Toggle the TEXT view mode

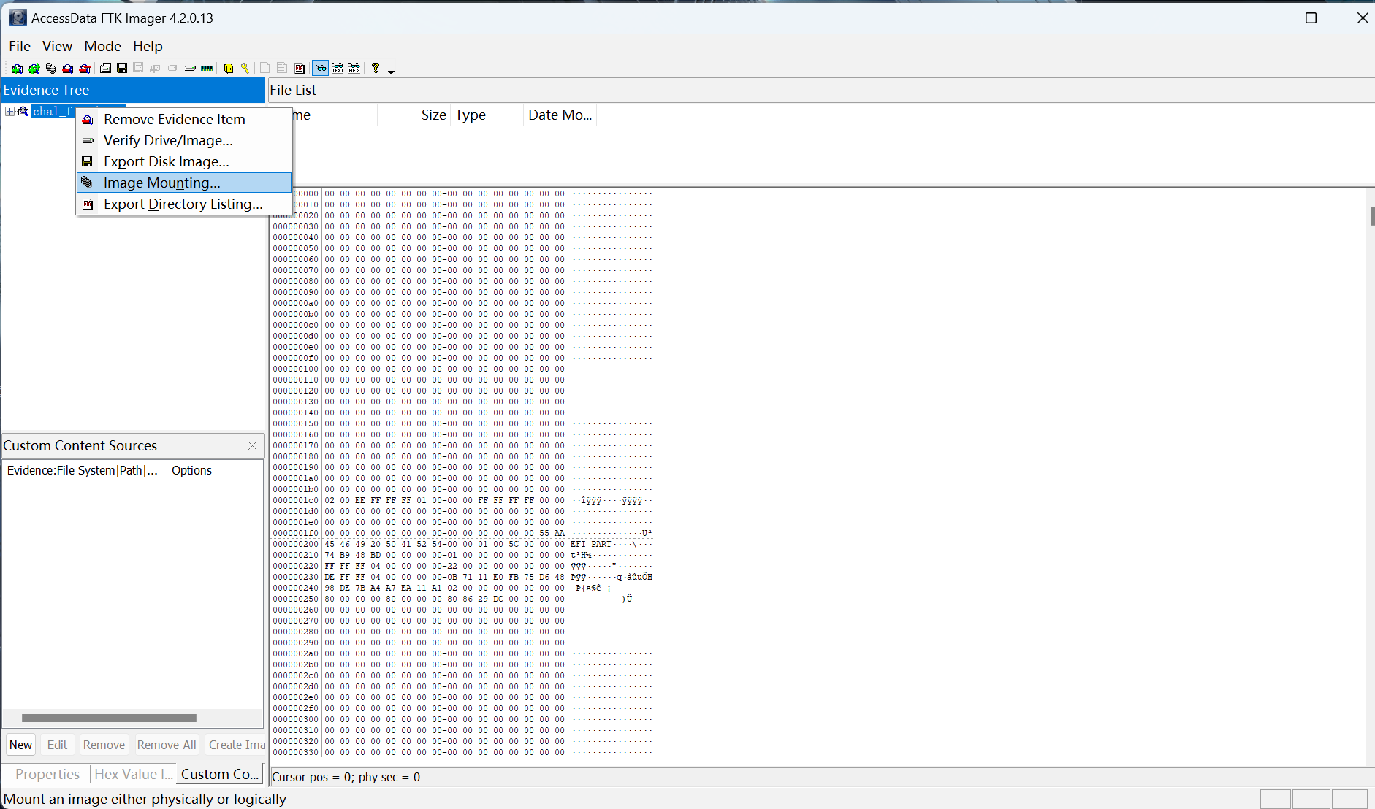click(338, 68)
